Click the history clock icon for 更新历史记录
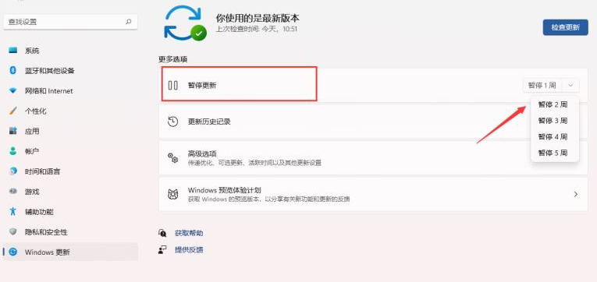The height and width of the screenshot is (282, 597). pos(172,122)
